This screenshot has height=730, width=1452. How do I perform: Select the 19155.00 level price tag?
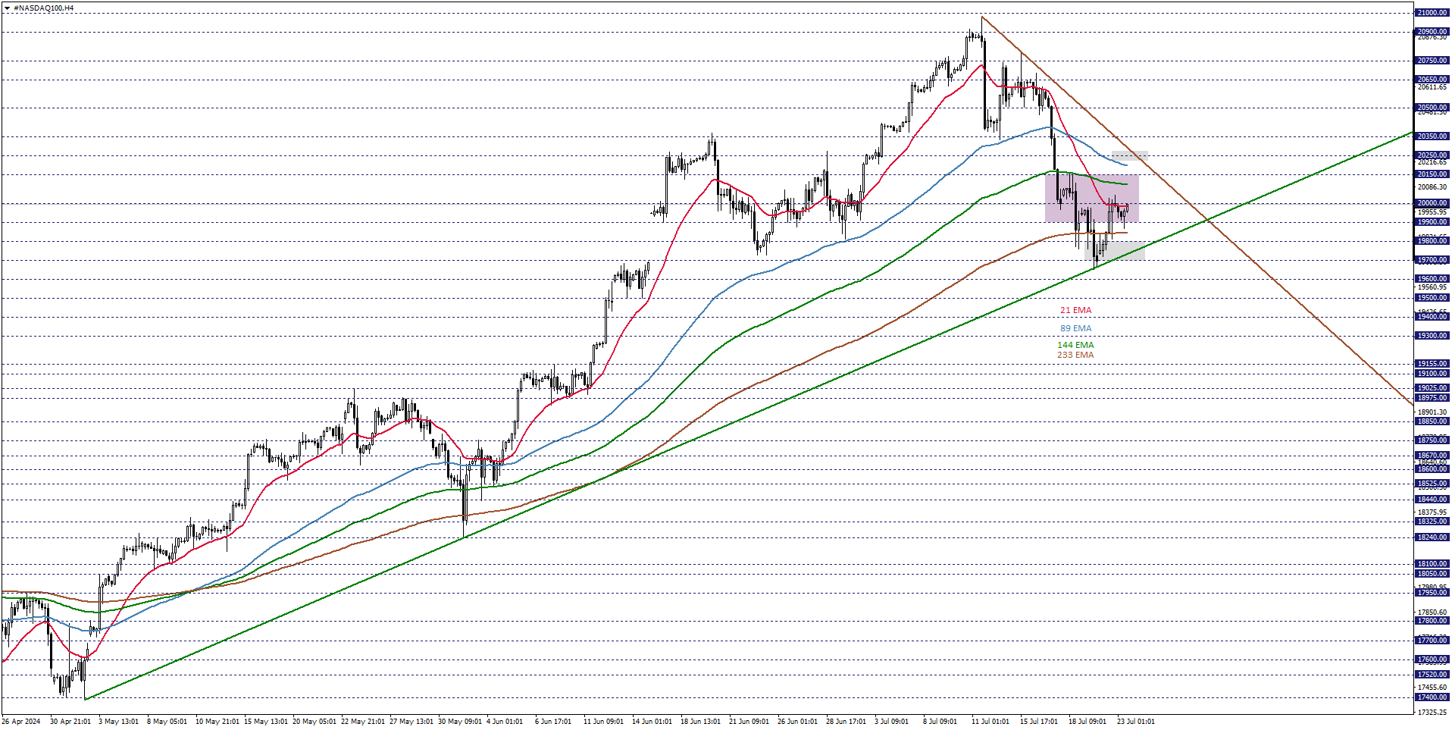1432,364
